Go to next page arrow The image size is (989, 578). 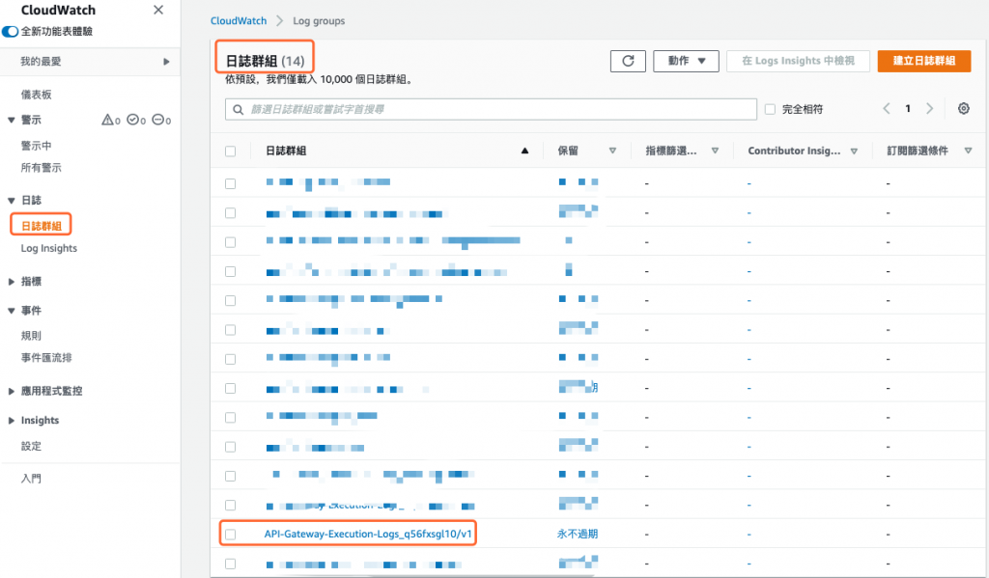[x=930, y=108]
